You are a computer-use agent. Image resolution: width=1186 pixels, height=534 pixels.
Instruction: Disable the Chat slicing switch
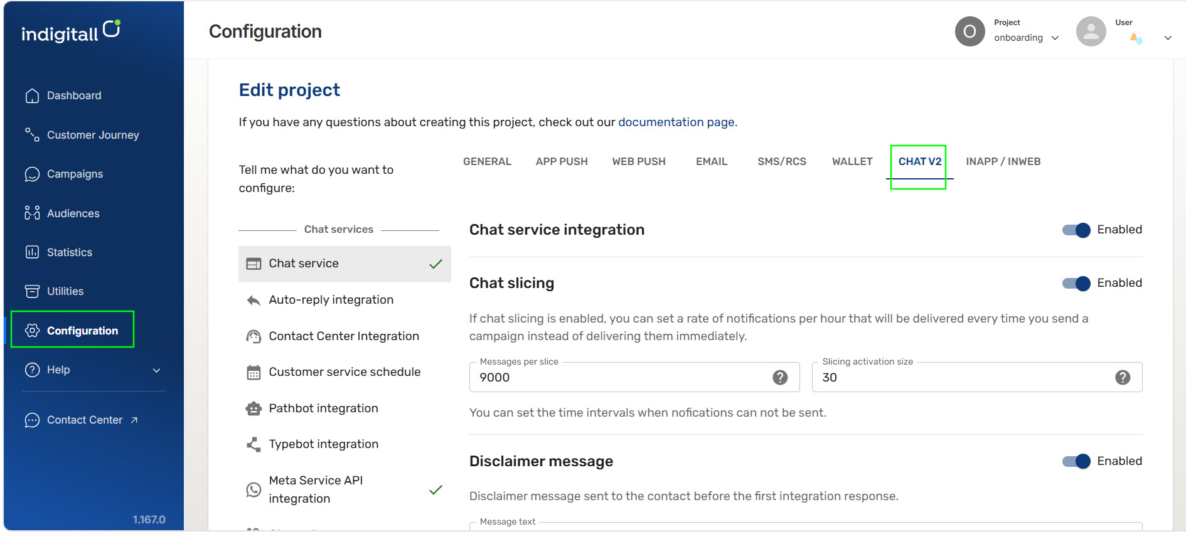click(x=1076, y=283)
